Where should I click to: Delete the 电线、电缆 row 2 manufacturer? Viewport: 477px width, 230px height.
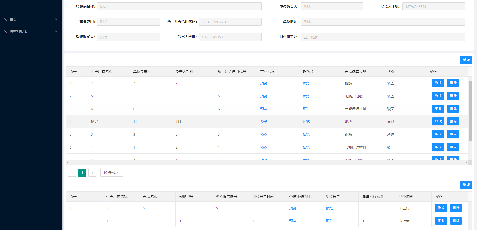tap(453, 96)
